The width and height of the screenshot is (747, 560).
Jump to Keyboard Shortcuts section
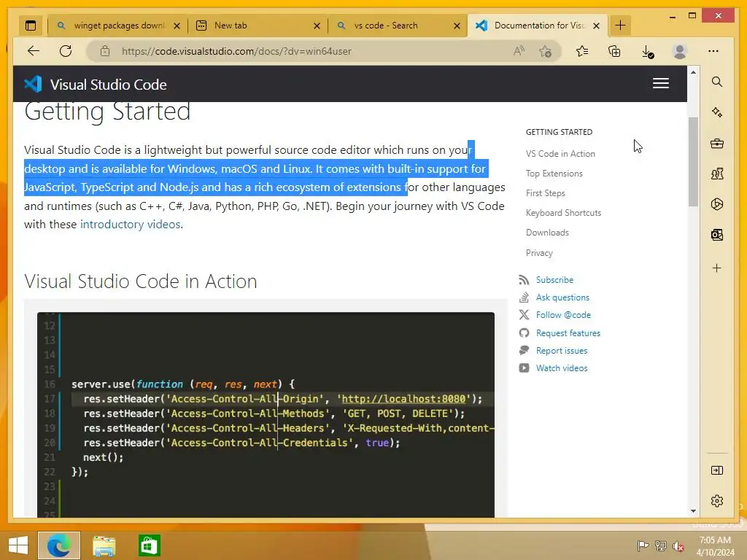tap(564, 213)
